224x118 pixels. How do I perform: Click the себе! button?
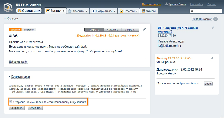[208, 83]
